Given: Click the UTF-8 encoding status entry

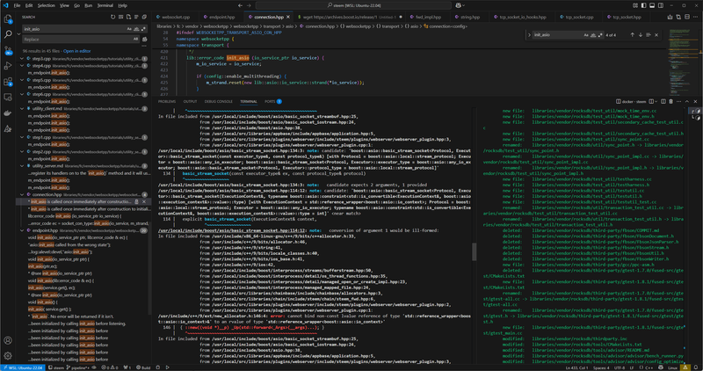Looking at the screenshot, I should (620, 367).
